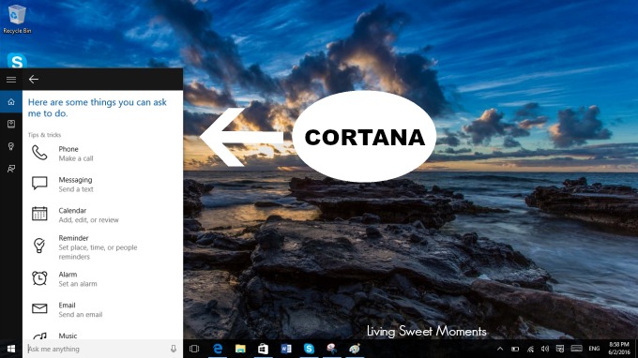Click the Tips & tricks heading
This screenshot has height=358, width=638.
point(44,135)
